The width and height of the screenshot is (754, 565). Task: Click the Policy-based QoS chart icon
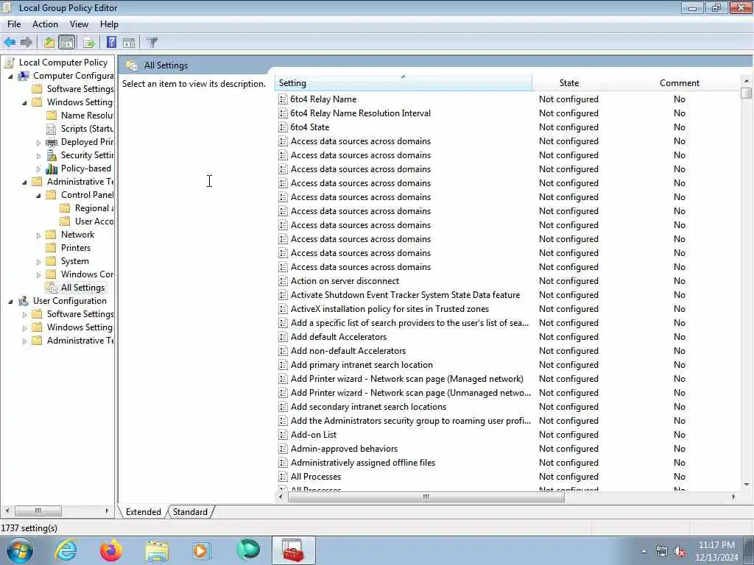coord(51,168)
